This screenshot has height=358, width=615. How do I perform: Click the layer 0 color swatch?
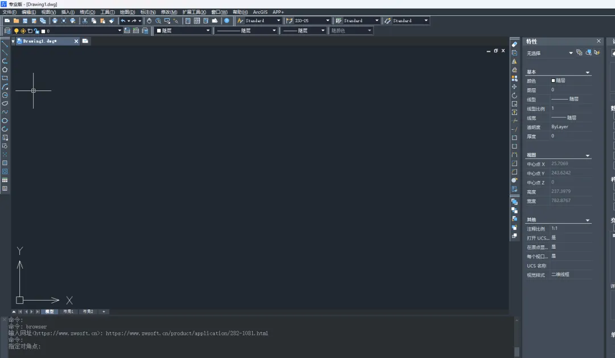[x=43, y=31]
